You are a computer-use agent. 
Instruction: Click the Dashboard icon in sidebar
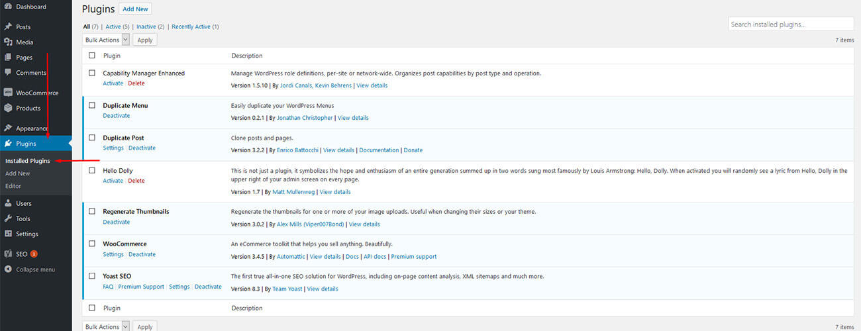click(8, 7)
